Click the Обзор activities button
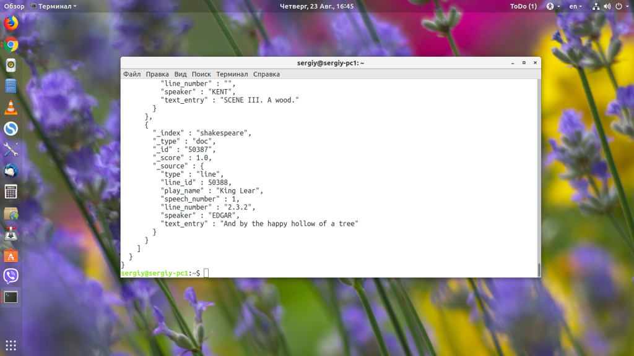The height and width of the screenshot is (356, 634). 14,6
